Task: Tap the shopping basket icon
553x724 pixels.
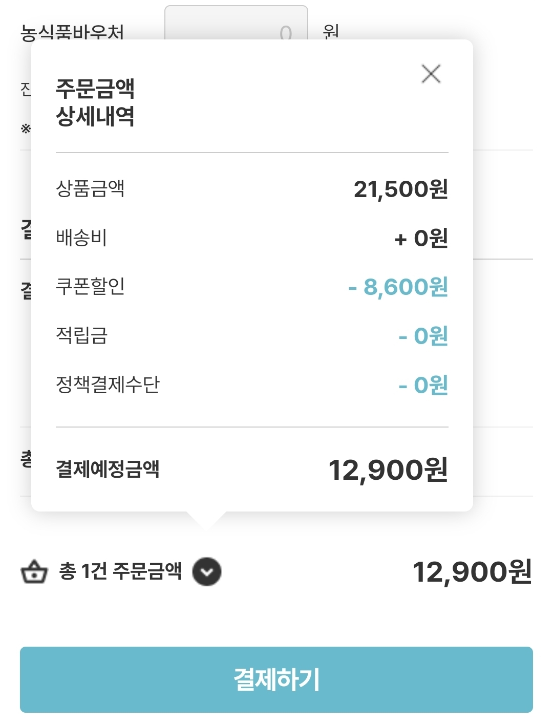Action: (34, 572)
